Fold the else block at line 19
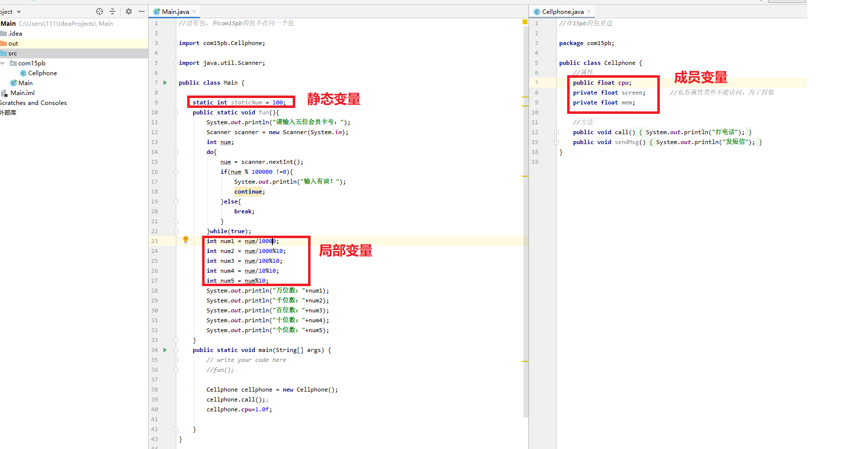The height and width of the screenshot is (449, 847). (x=176, y=201)
